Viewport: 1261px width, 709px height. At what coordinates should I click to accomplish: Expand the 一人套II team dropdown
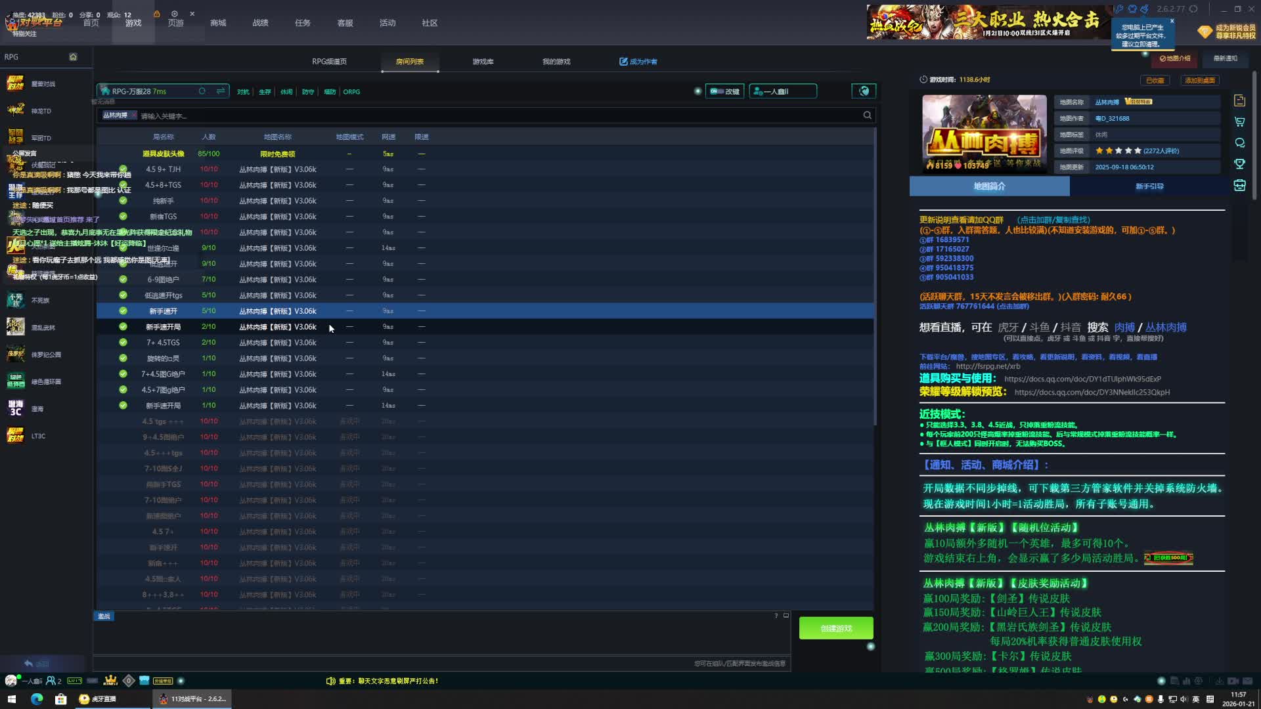[783, 91]
